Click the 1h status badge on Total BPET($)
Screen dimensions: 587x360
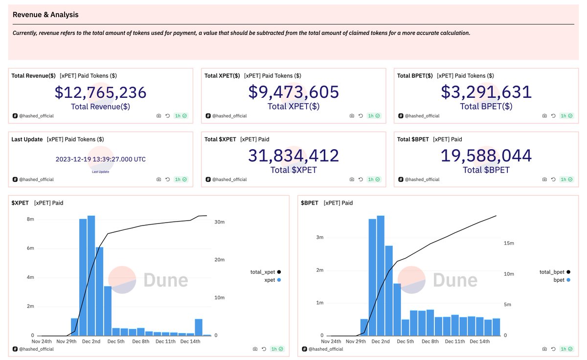567,116
